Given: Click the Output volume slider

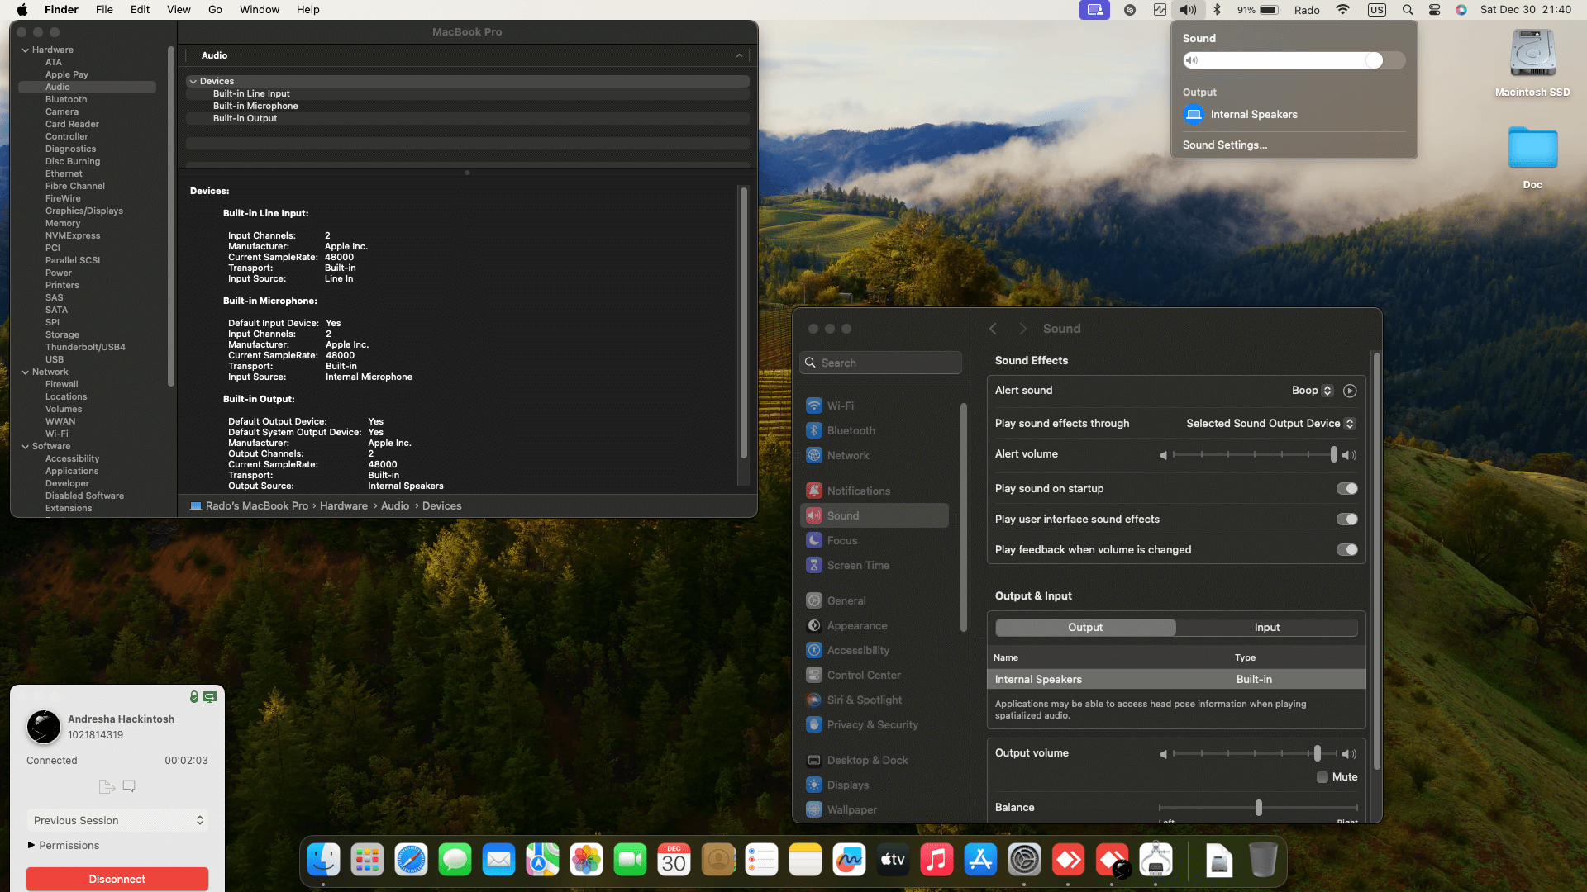Looking at the screenshot, I should (1254, 753).
